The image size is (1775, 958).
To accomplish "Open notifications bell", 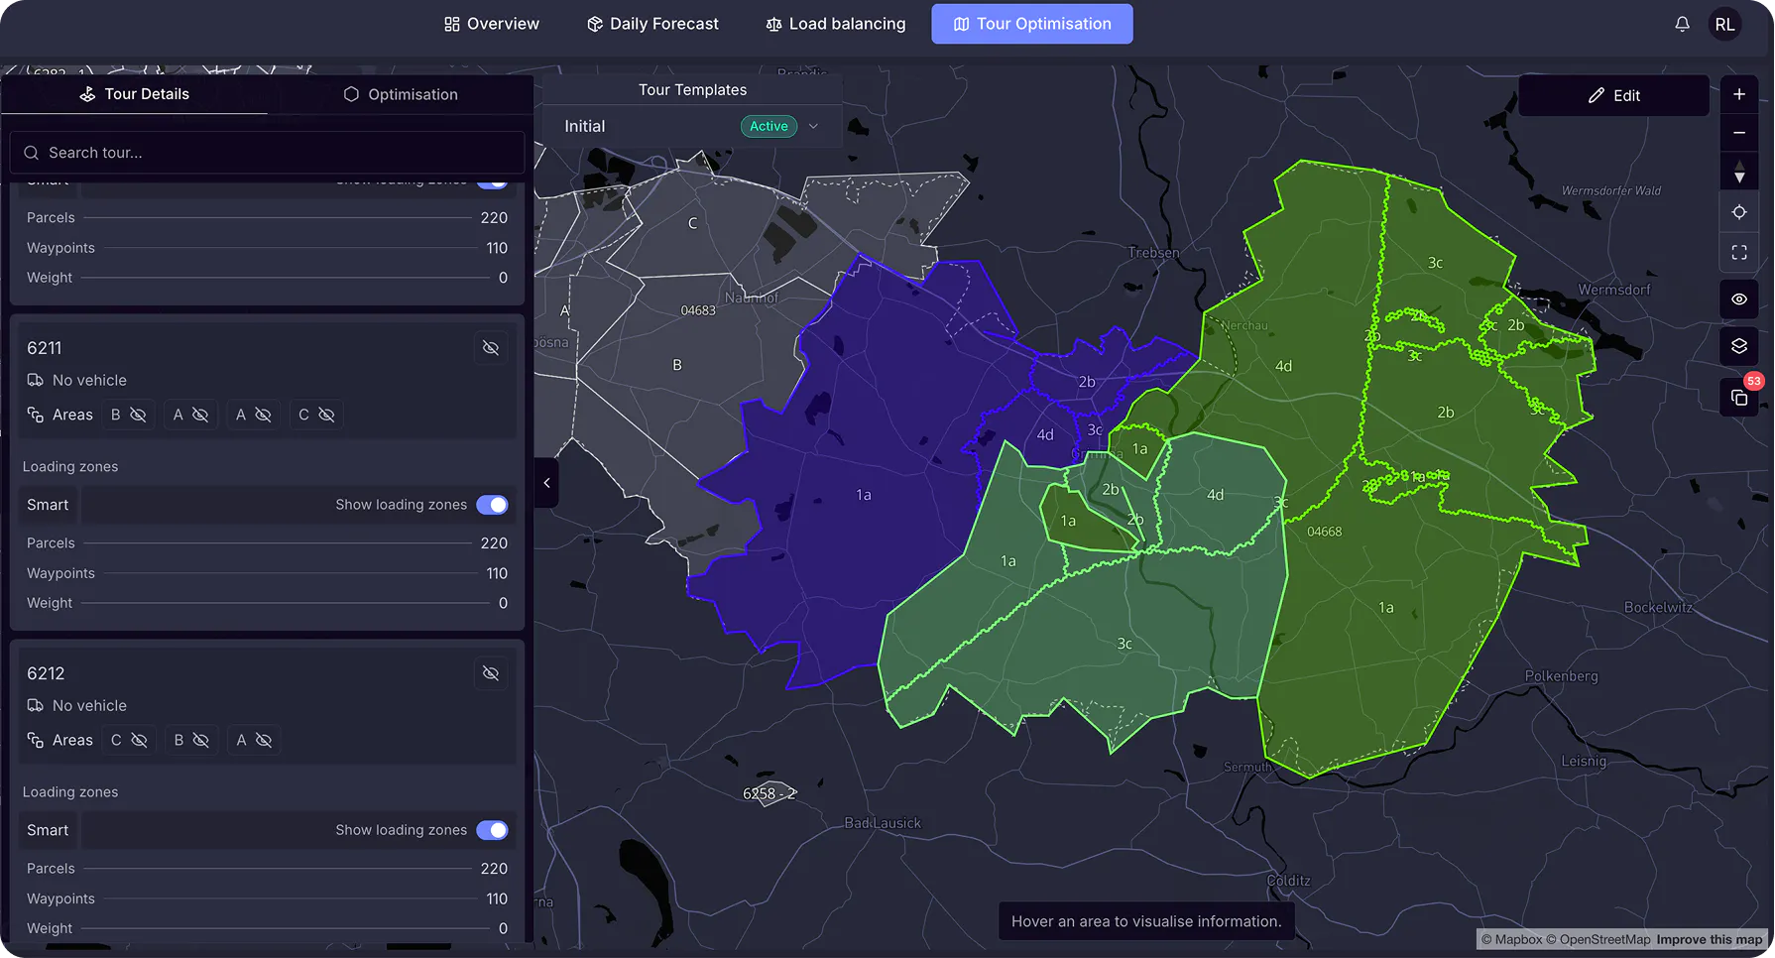I will pyautogui.click(x=1682, y=24).
